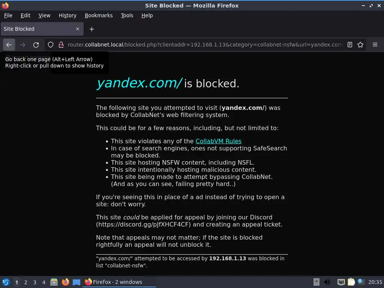
Task: Switch to virtual desktop 2
Action: [26, 282]
